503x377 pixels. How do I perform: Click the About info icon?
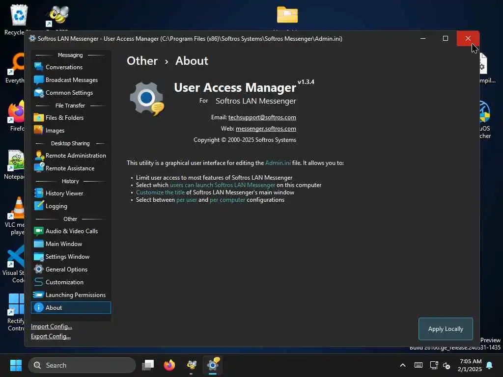38,307
